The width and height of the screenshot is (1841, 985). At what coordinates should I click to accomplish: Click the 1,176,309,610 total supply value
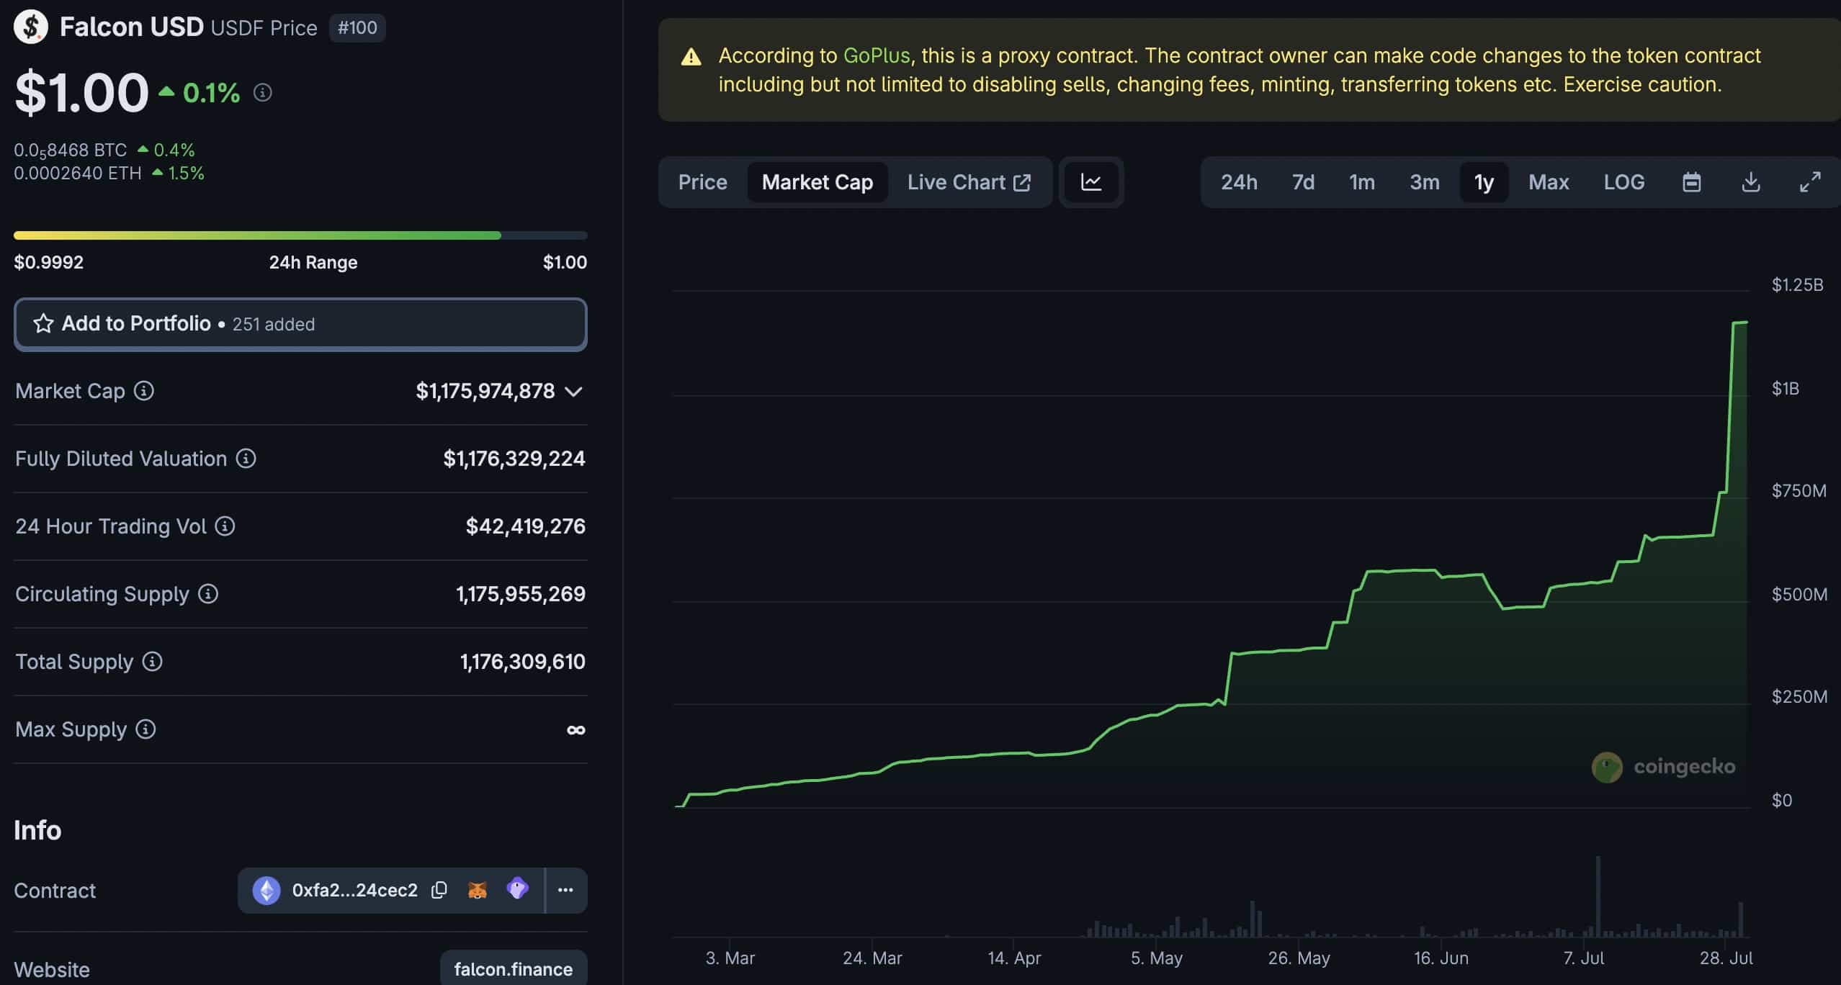click(x=523, y=662)
